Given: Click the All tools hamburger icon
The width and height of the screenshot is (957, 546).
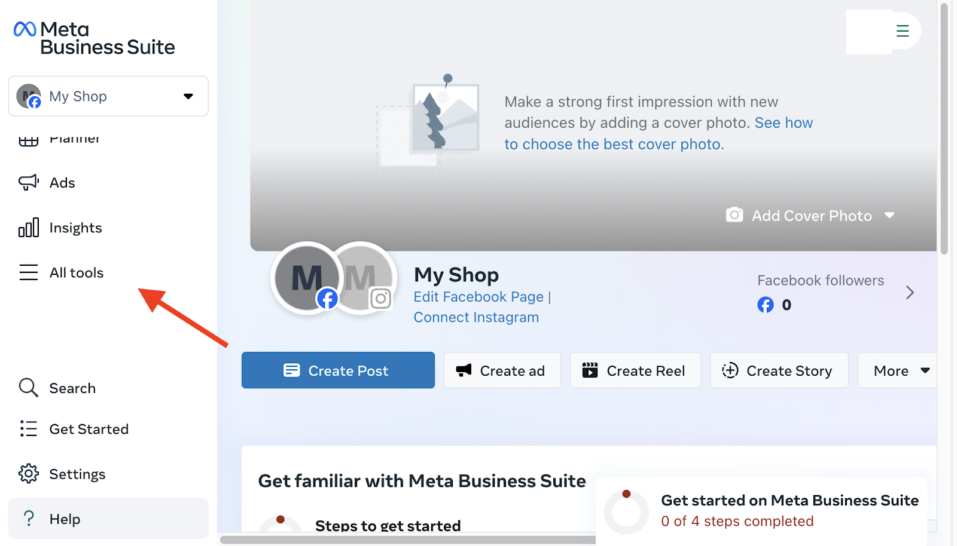Looking at the screenshot, I should (28, 272).
